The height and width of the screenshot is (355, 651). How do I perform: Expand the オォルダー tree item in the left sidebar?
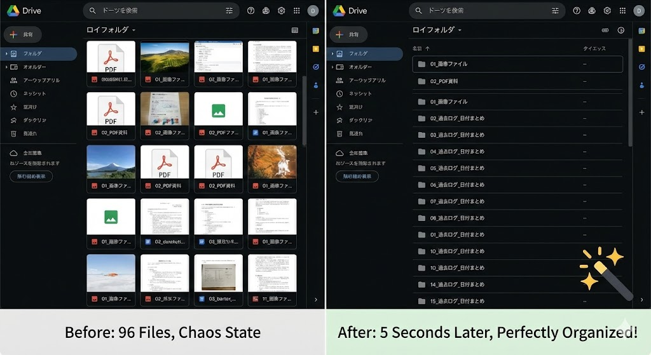6,67
